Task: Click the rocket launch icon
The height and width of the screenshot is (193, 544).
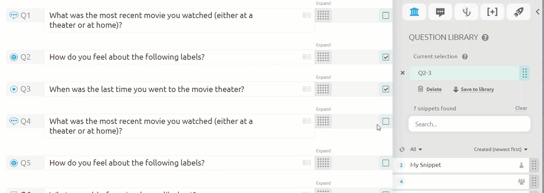Action: coord(518,12)
